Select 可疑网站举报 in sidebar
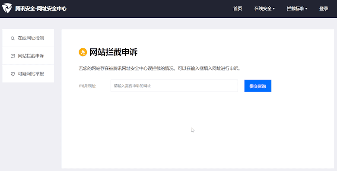The image size is (337, 171). pos(28,74)
